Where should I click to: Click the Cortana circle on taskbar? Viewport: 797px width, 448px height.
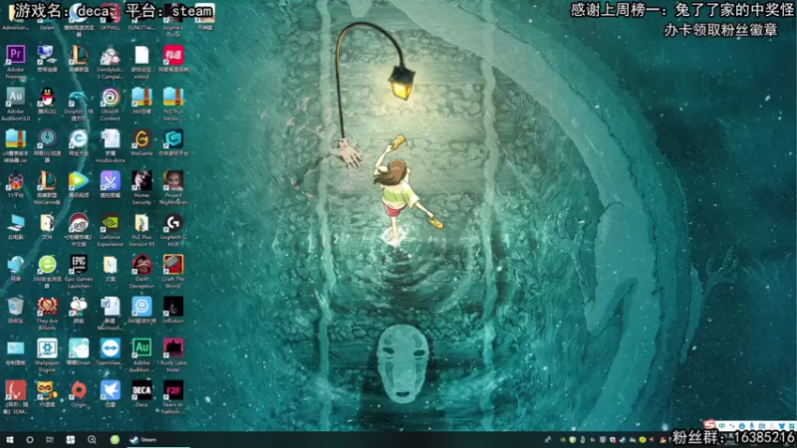(30, 439)
